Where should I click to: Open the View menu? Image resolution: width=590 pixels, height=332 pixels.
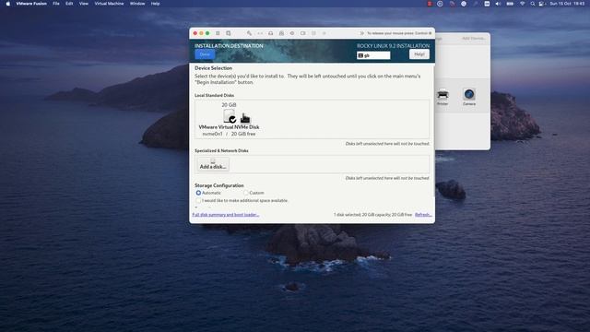(84, 4)
